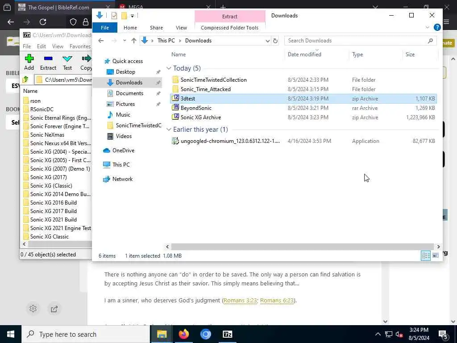Open Windows Start menu
Image resolution: width=457 pixels, height=343 pixels.
[11, 334]
